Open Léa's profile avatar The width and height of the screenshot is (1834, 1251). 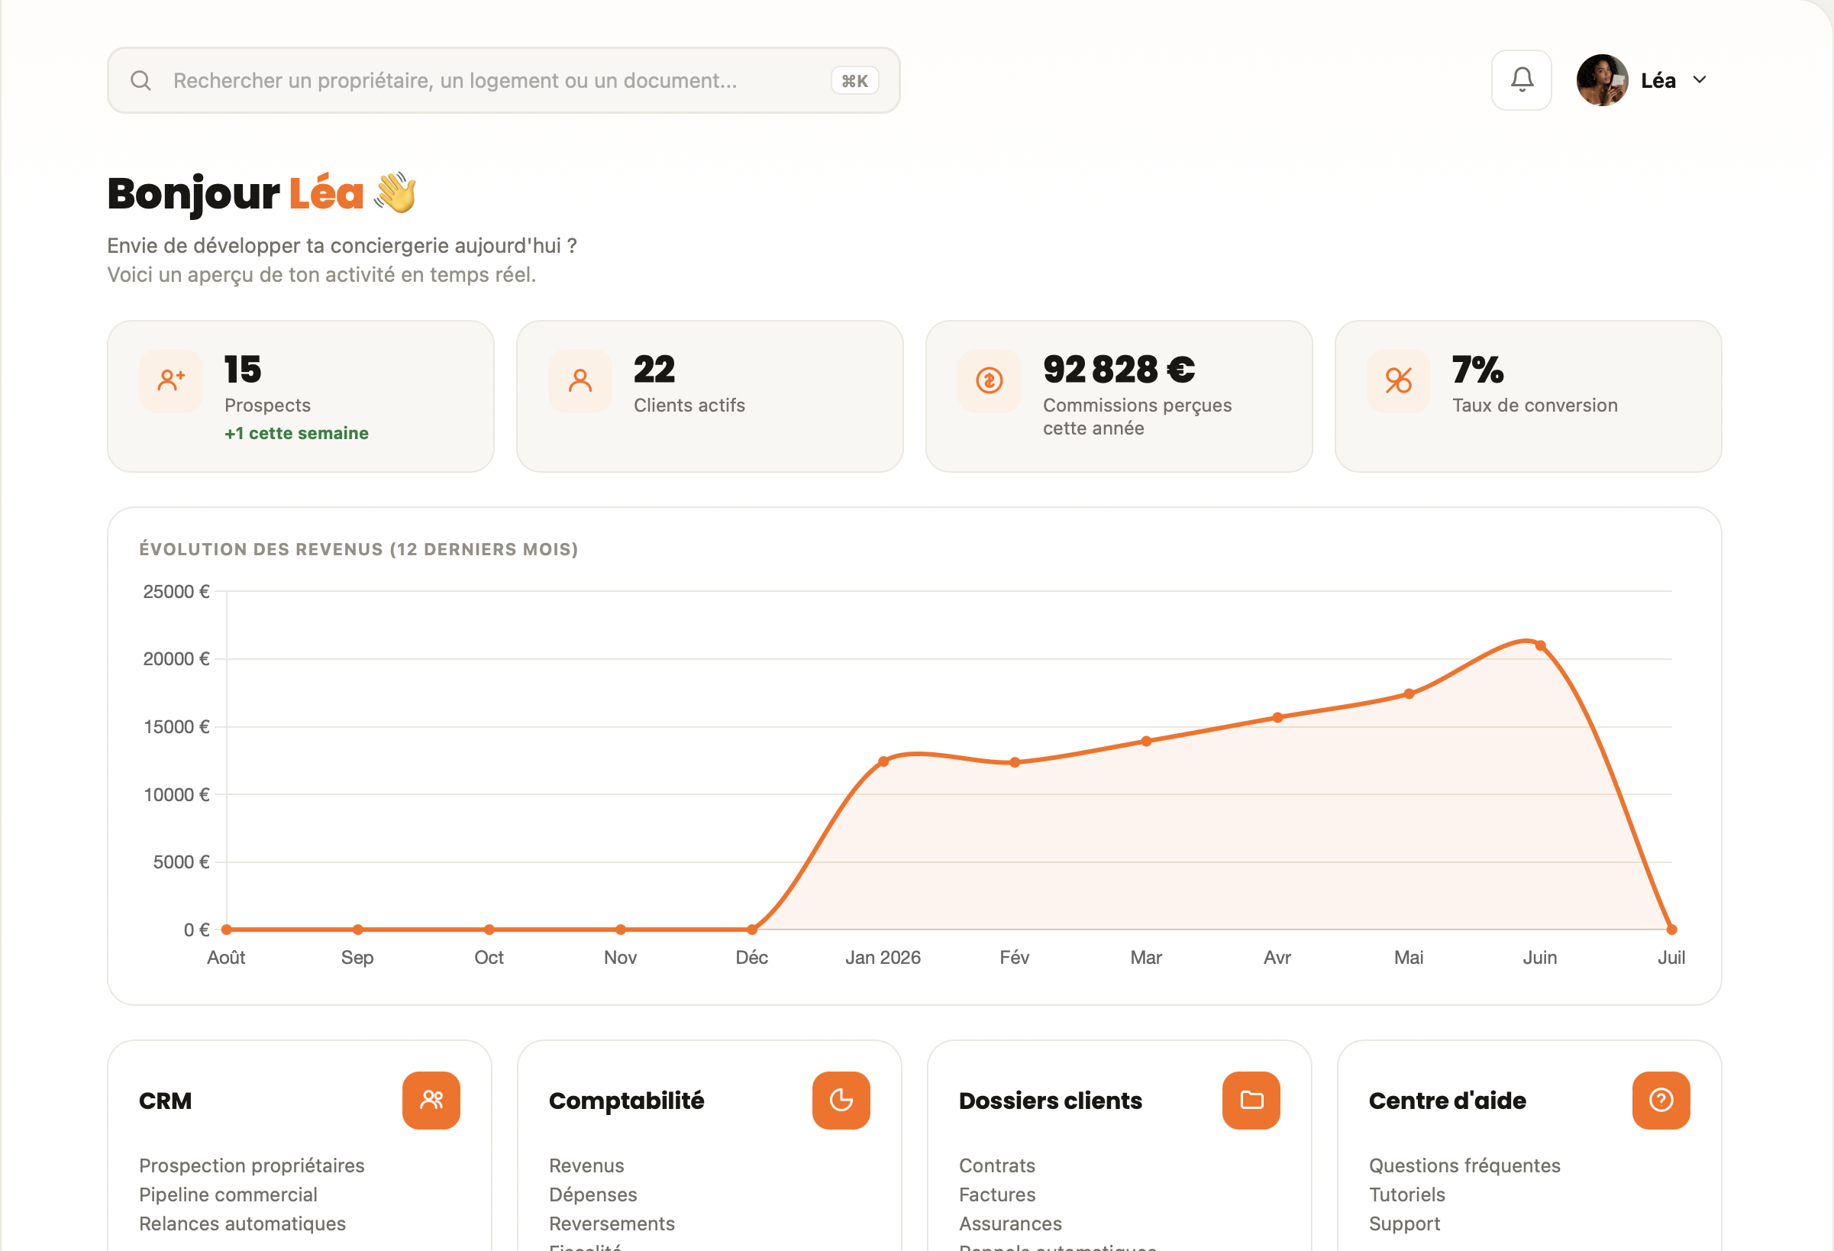[1602, 79]
